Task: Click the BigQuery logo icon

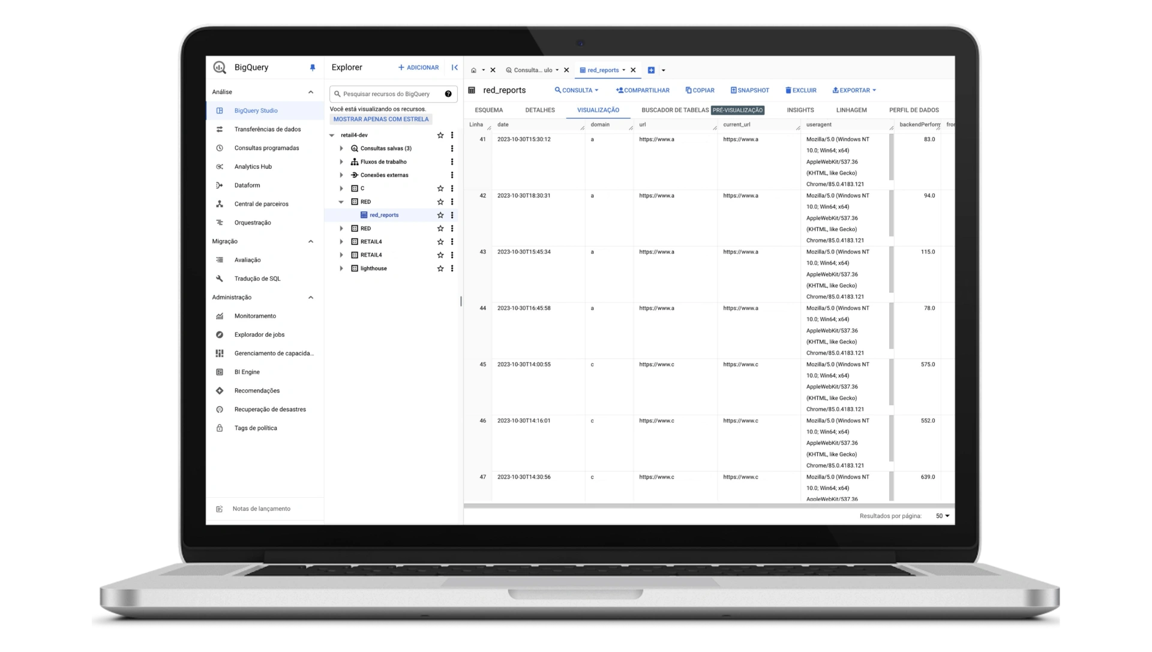Action: (x=220, y=67)
